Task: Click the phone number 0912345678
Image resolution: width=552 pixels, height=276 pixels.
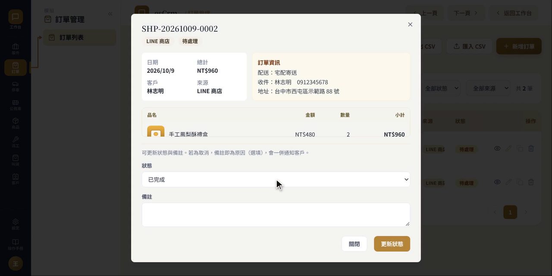Action: point(312,82)
